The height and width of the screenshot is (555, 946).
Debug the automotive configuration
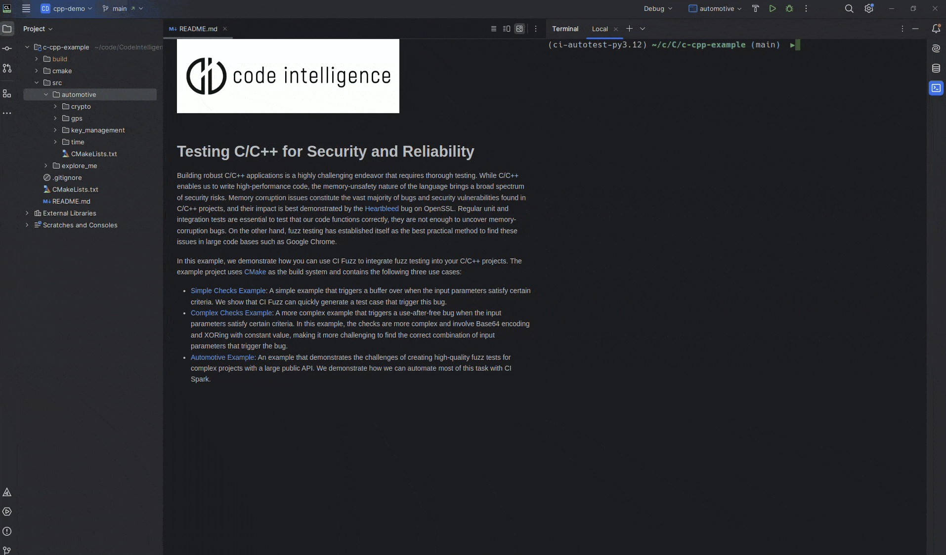789,8
